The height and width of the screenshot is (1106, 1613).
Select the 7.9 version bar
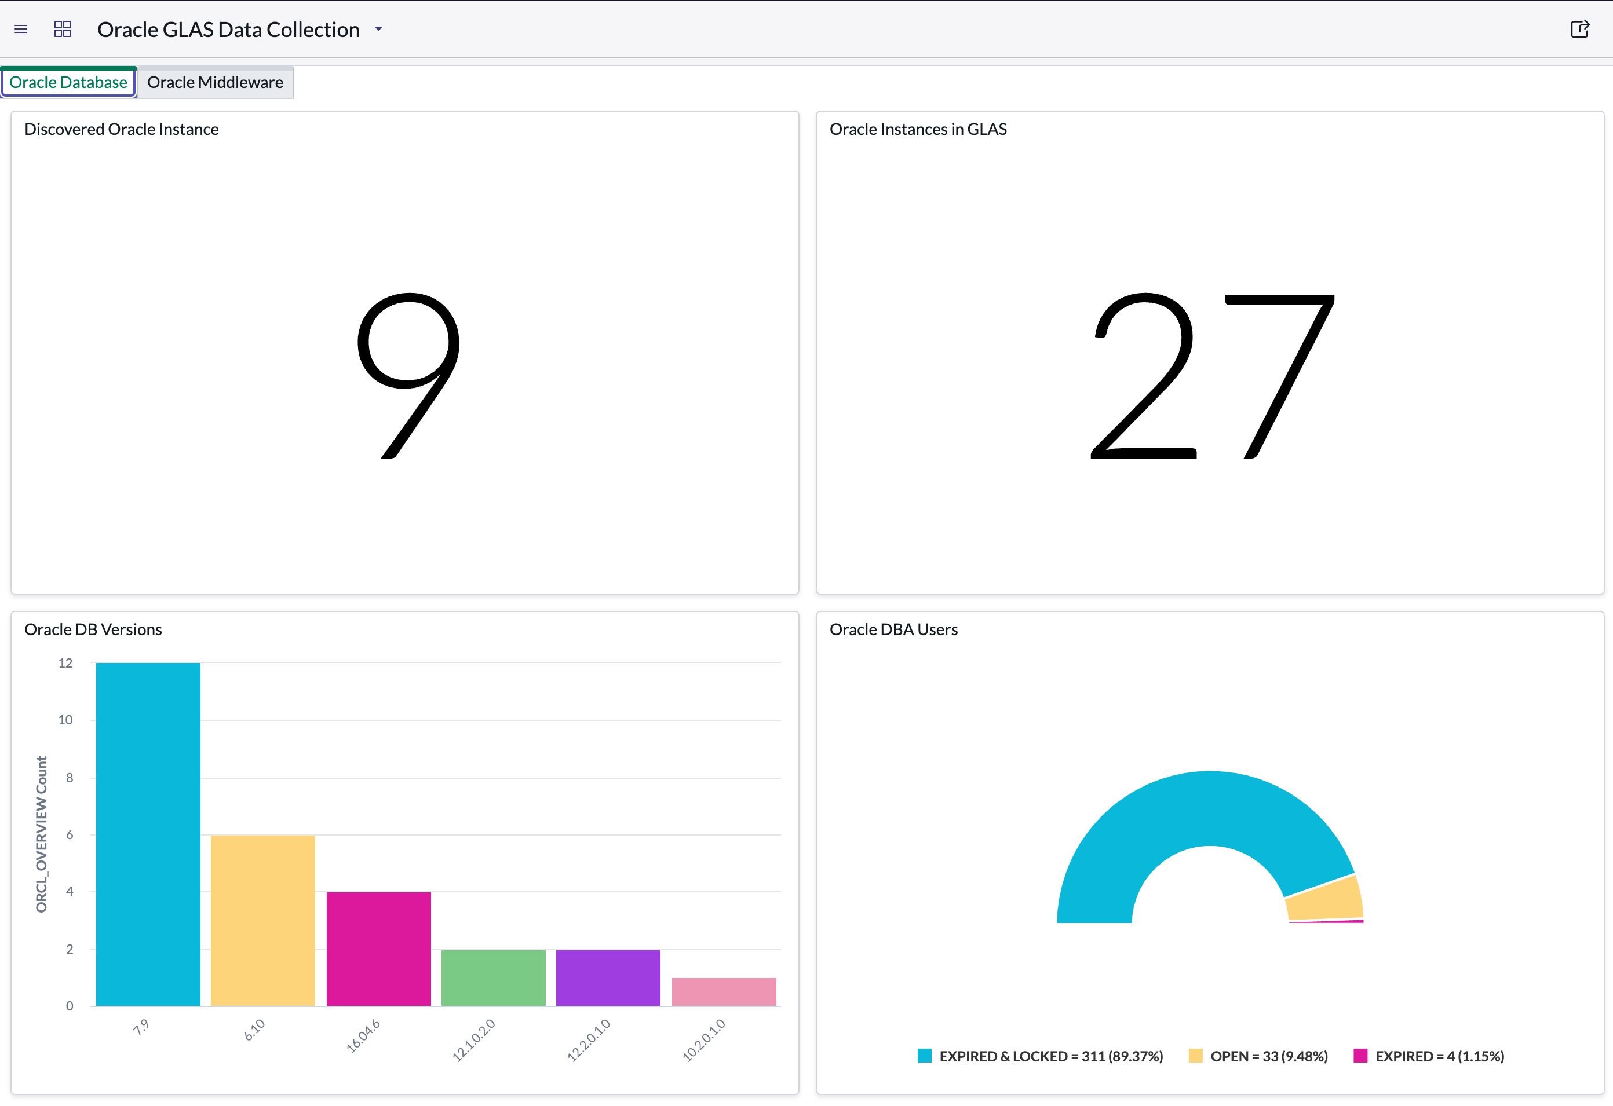(x=148, y=834)
